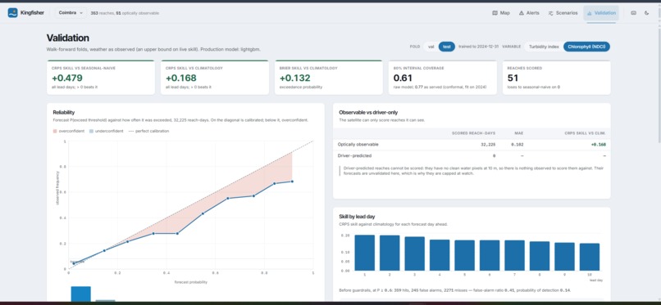Click the Driver-predicted table row label
661x305 pixels.
pyautogui.click(x=354, y=156)
